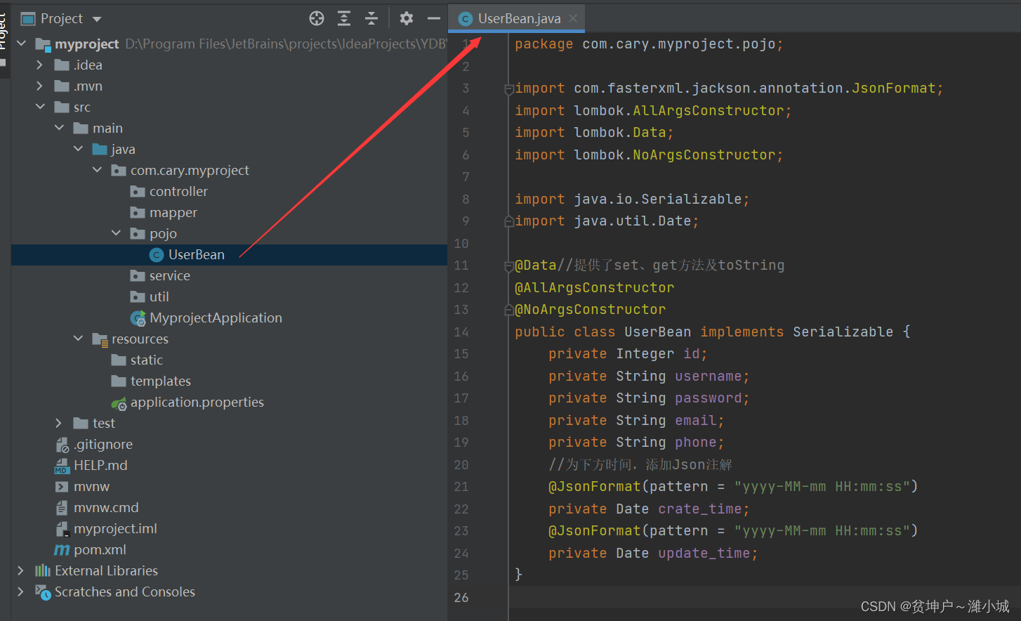Select the pom.xml file
1021x621 pixels.
[100, 549]
